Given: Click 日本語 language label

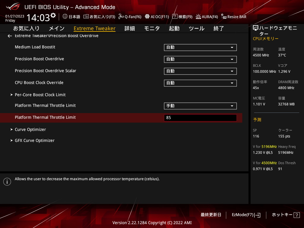Looking at the screenshot, I should pyautogui.click(x=74, y=17).
